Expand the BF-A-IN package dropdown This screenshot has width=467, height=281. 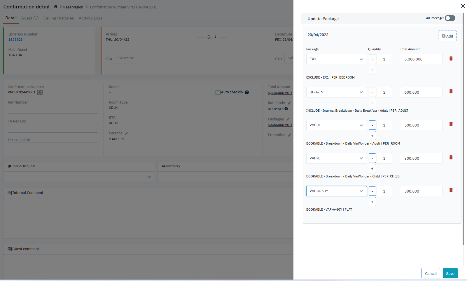336,92
